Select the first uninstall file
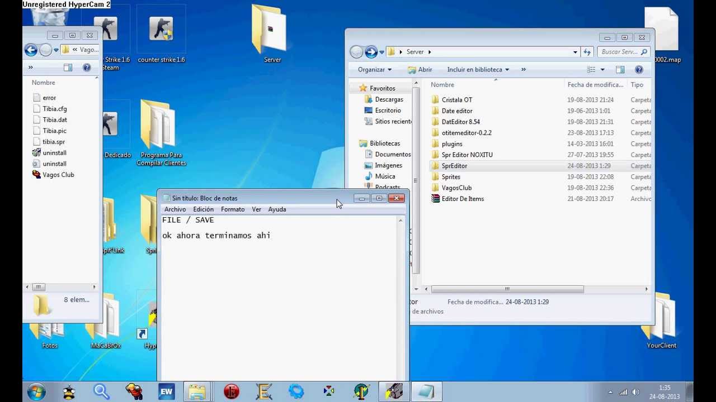Screen dimensions: 716x402 point(54,153)
